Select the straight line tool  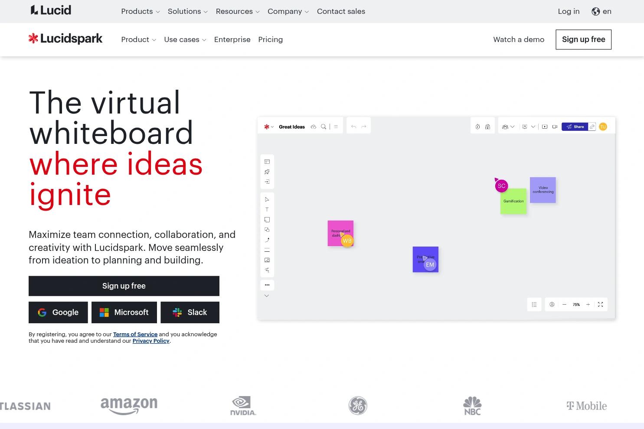point(267,250)
